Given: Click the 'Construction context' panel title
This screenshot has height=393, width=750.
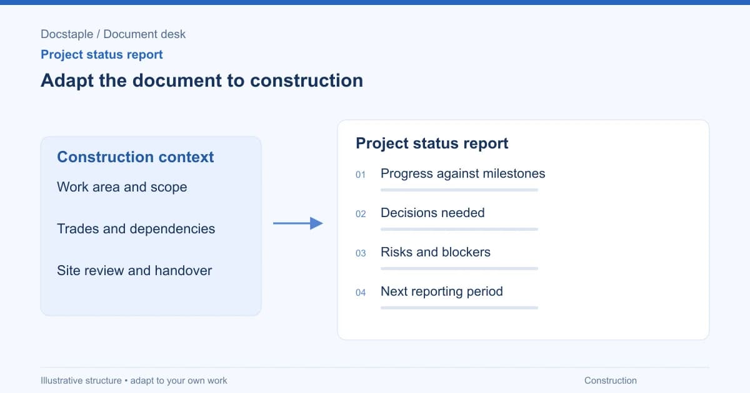Looking at the screenshot, I should click(x=136, y=157).
